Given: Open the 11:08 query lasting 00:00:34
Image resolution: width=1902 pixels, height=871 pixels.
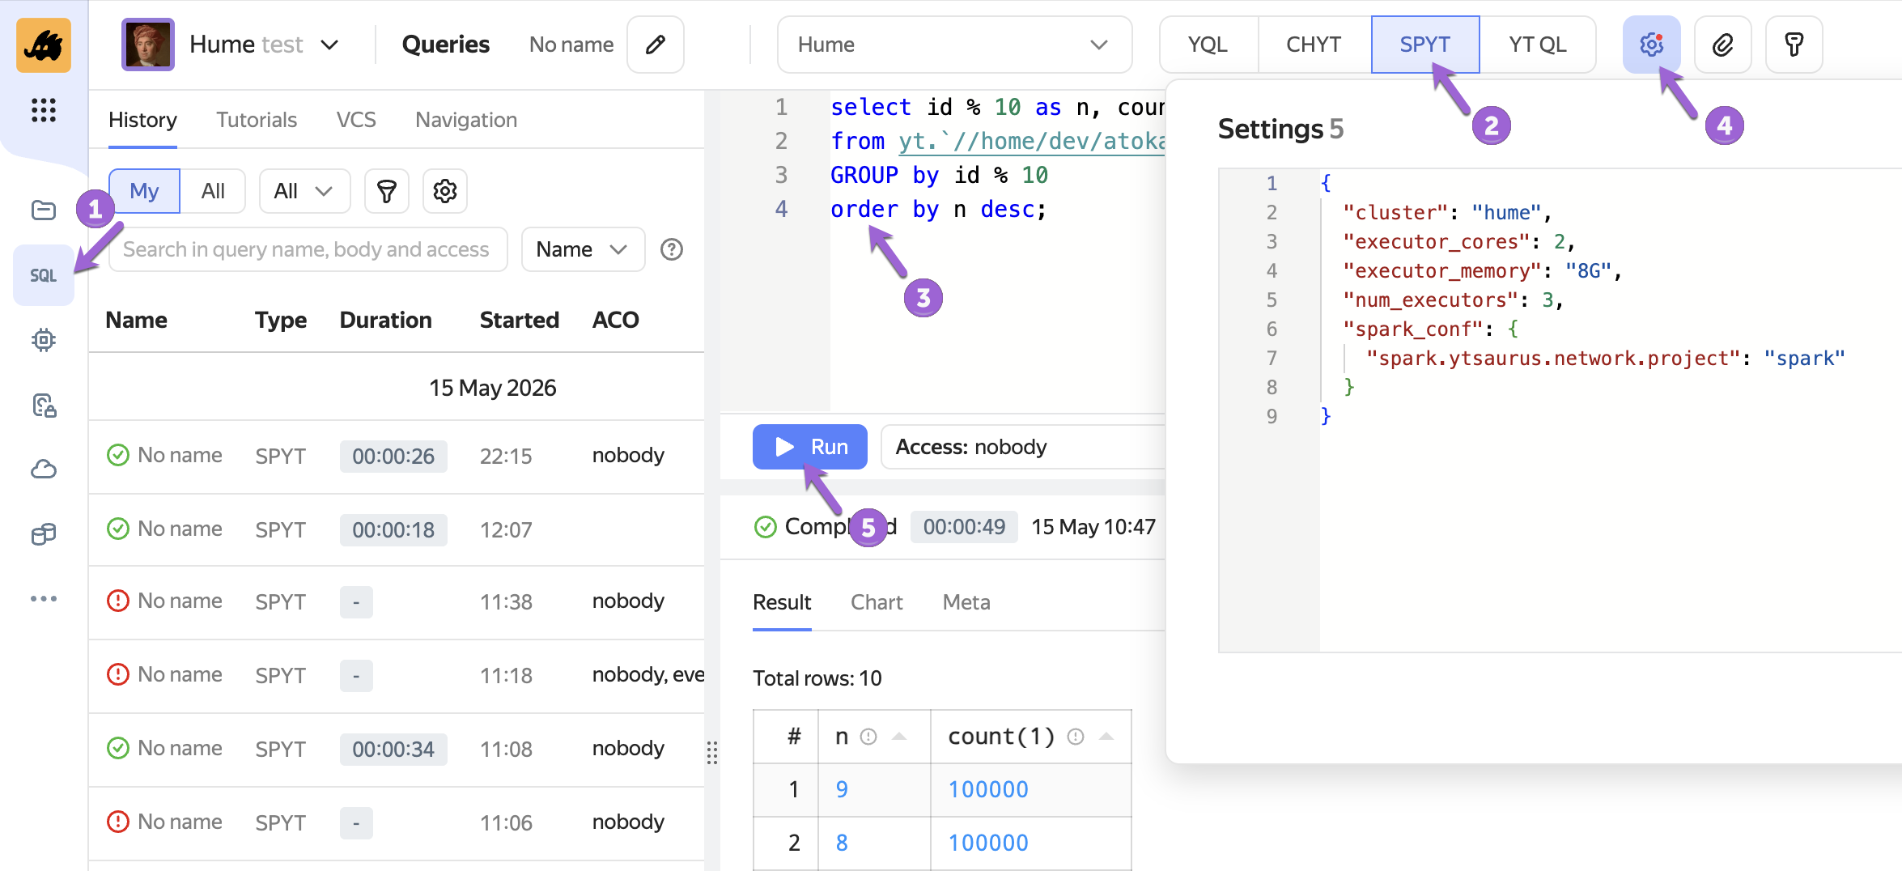Looking at the screenshot, I should (397, 749).
